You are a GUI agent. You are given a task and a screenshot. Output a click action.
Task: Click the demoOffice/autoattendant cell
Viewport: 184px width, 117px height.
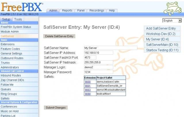pyautogui.click(x=111, y=90)
